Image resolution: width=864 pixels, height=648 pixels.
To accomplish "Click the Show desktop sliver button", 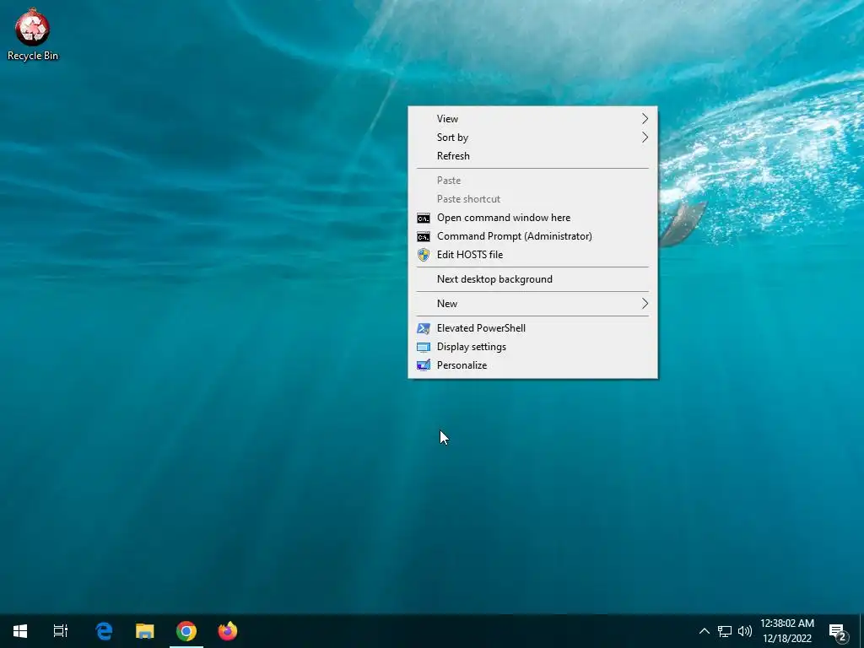I will pos(861,631).
